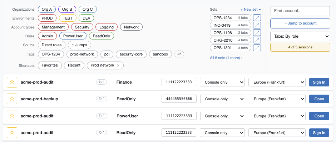
Task: Toggle the Org C organization filter
Action: click(x=88, y=9)
